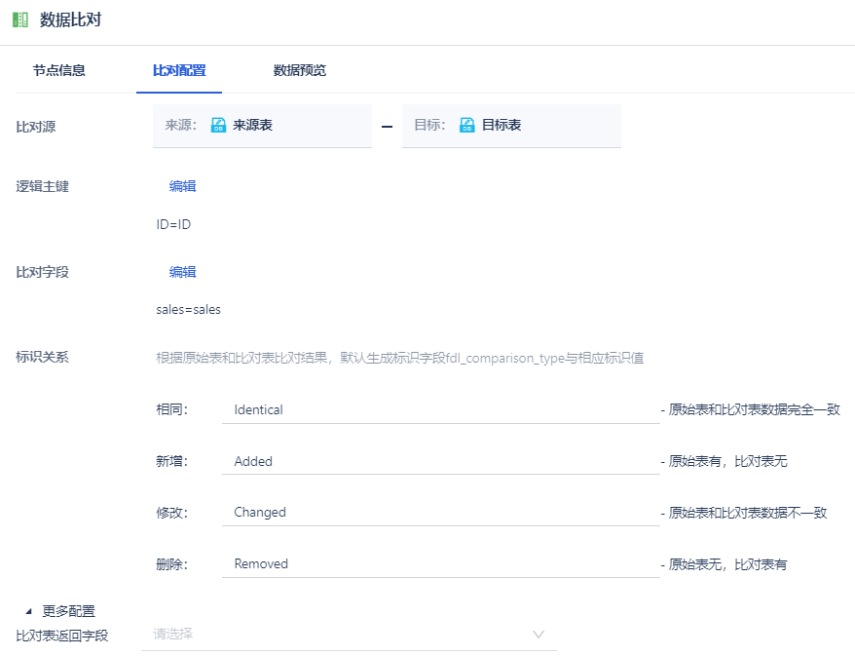Click the Identical value input field

[440, 409]
